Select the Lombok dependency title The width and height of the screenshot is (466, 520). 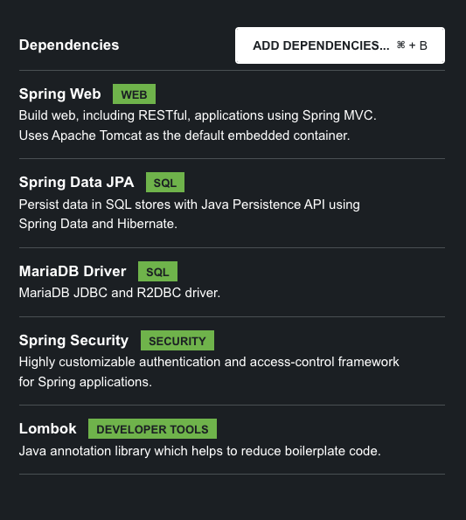click(48, 428)
